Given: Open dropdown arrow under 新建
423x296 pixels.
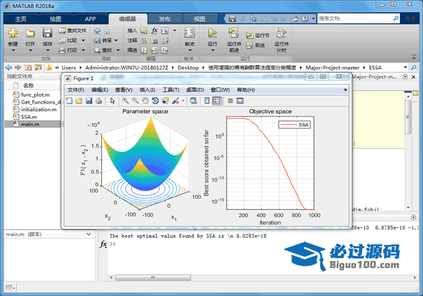Looking at the screenshot, I should (x=13, y=50).
